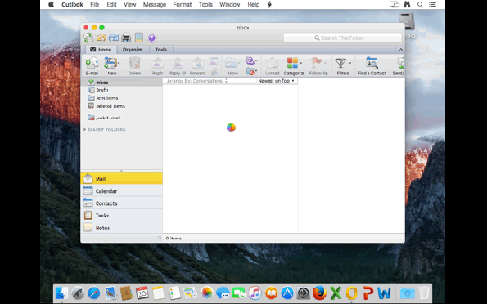Click the Reply icon
The image size is (487, 304).
click(x=157, y=66)
